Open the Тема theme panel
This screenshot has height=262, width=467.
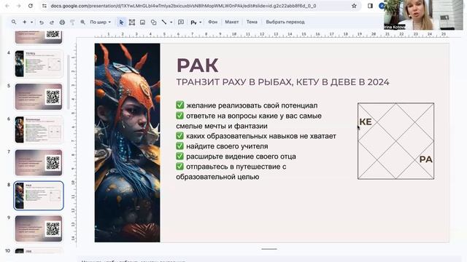(252, 22)
